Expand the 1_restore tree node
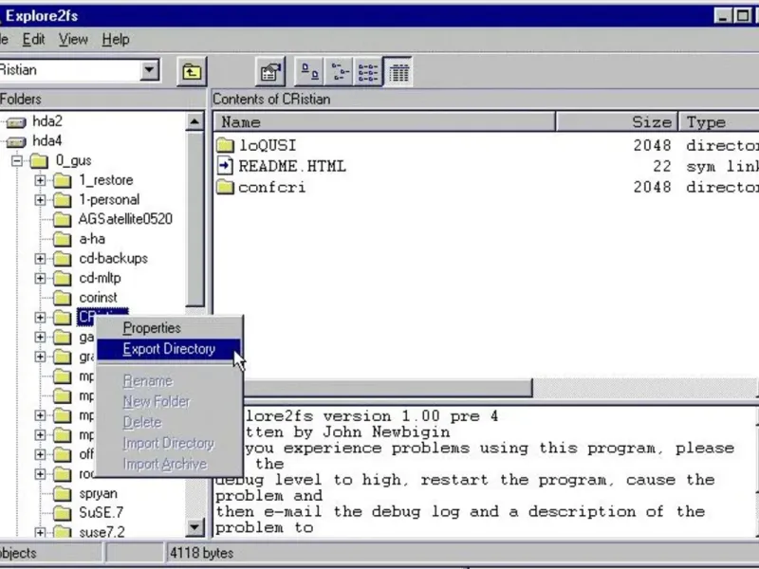The image size is (759, 569). tap(40, 180)
